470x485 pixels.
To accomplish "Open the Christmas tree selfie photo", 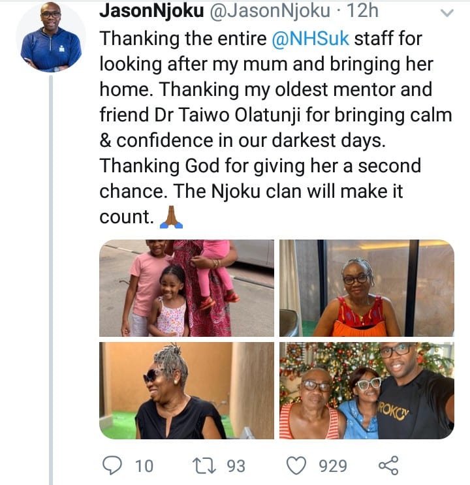I will 366,390.
